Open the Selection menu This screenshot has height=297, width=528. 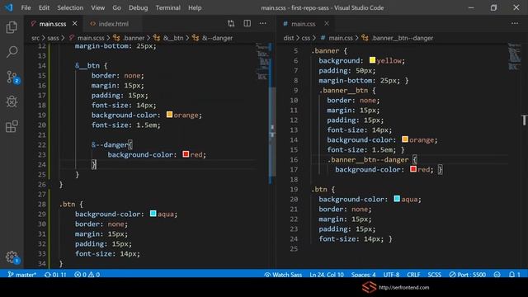tap(70, 7)
